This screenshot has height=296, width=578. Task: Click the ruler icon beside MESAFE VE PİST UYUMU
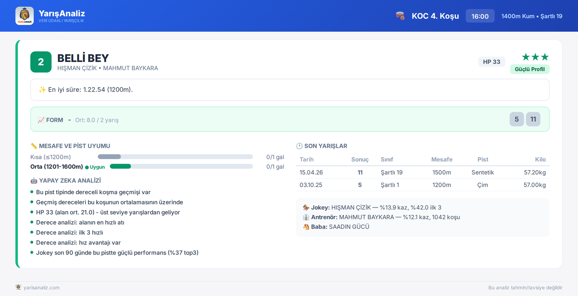(34, 146)
